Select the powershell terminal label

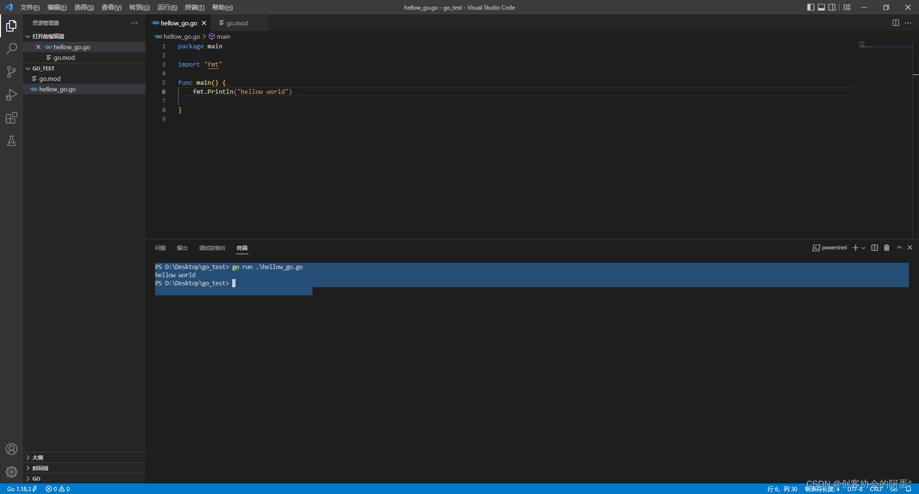click(830, 247)
